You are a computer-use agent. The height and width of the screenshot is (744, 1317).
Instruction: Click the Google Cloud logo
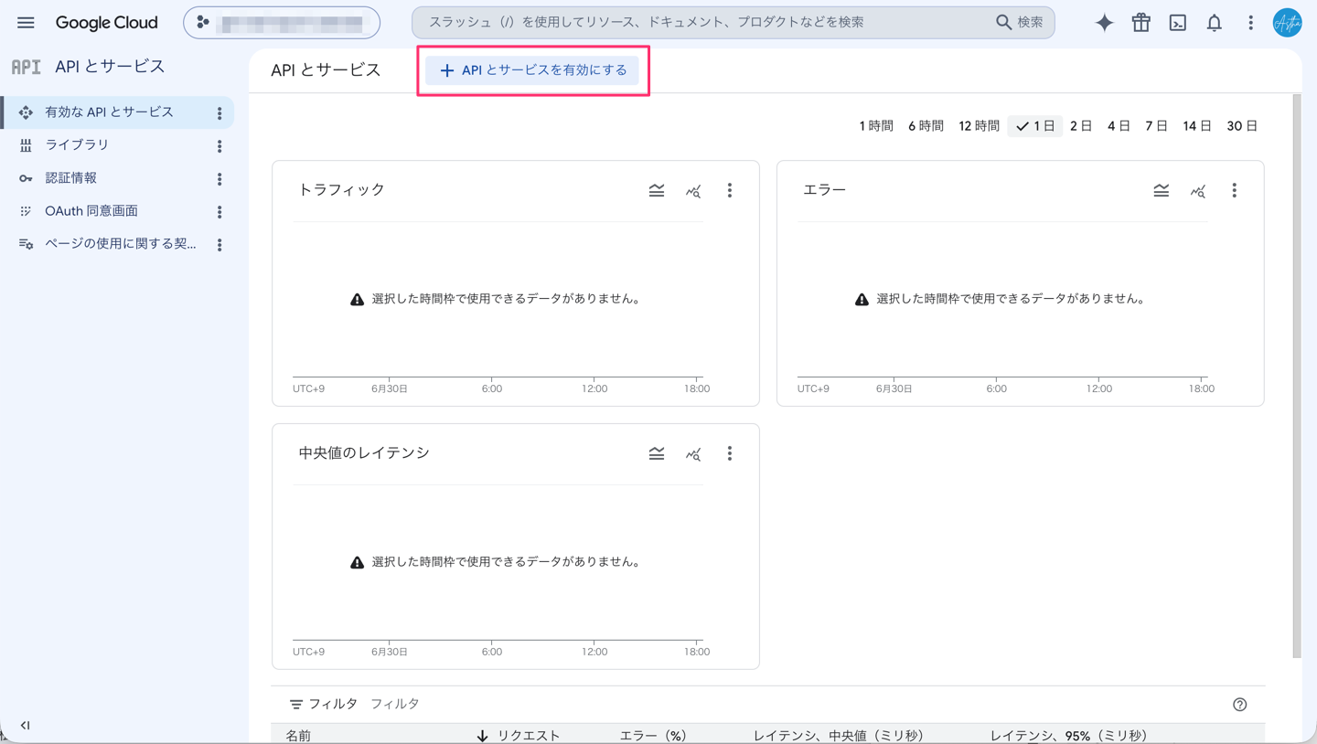(106, 23)
